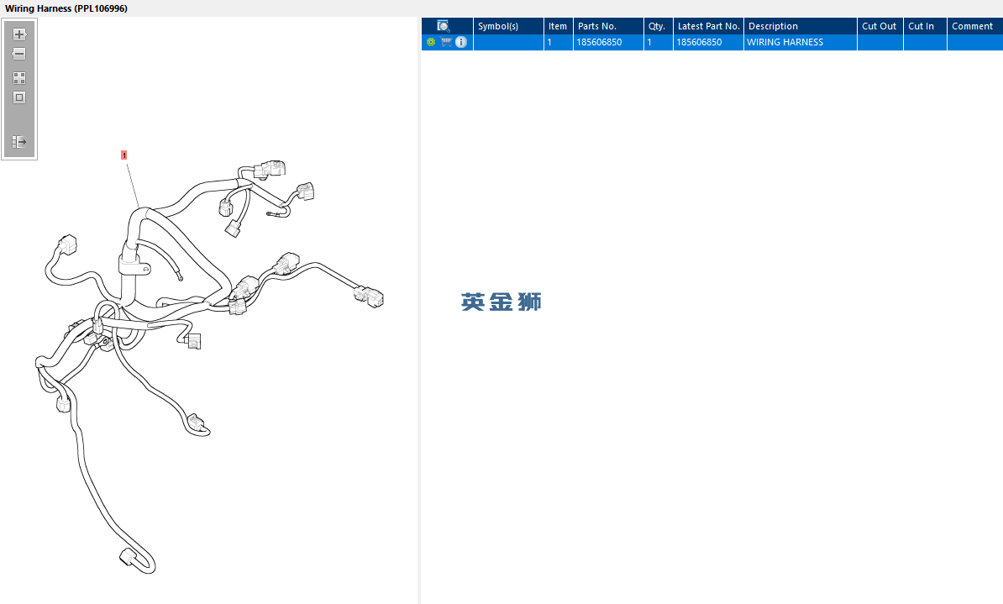Viewport: 1003px width, 604px height.
Task: Click the green gear icon in row 1
Action: pyautogui.click(x=430, y=42)
